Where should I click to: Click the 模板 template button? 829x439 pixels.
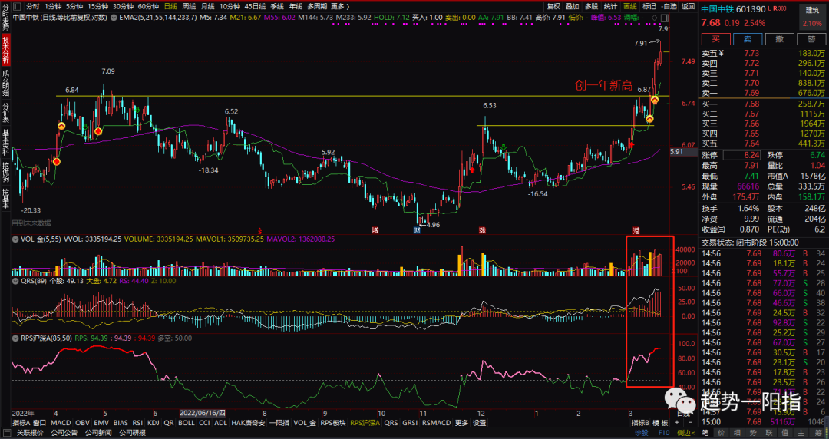(660, 423)
